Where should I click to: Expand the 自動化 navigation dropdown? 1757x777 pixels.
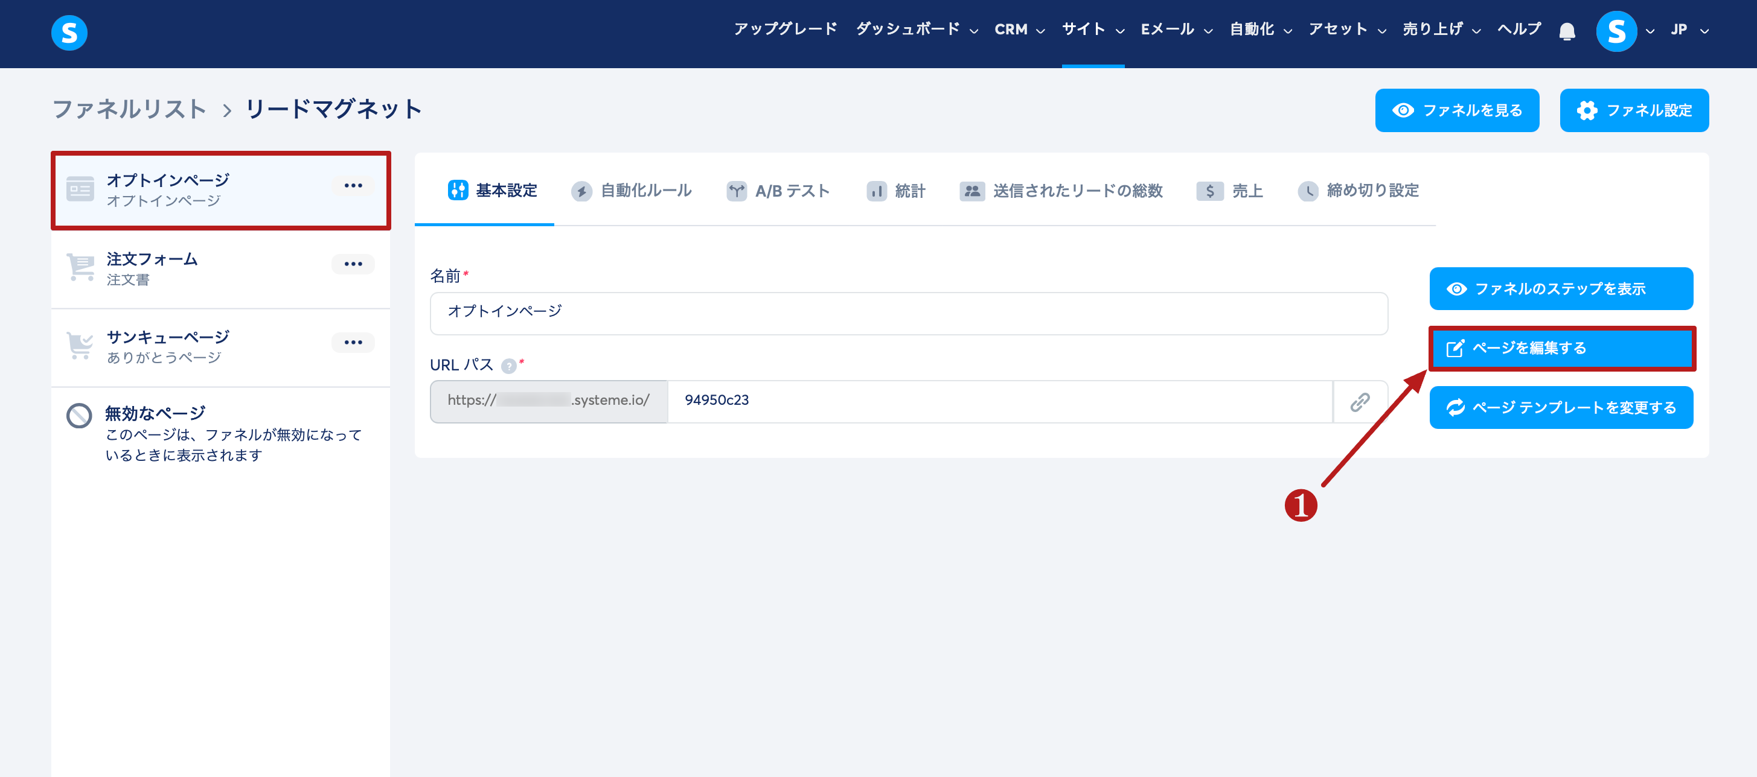(x=1259, y=30)
